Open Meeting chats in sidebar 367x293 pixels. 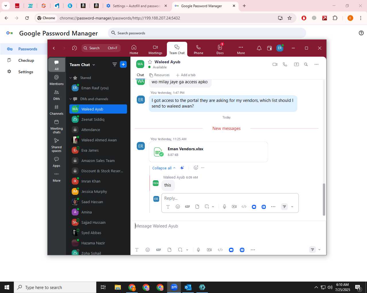coord(56,126)
